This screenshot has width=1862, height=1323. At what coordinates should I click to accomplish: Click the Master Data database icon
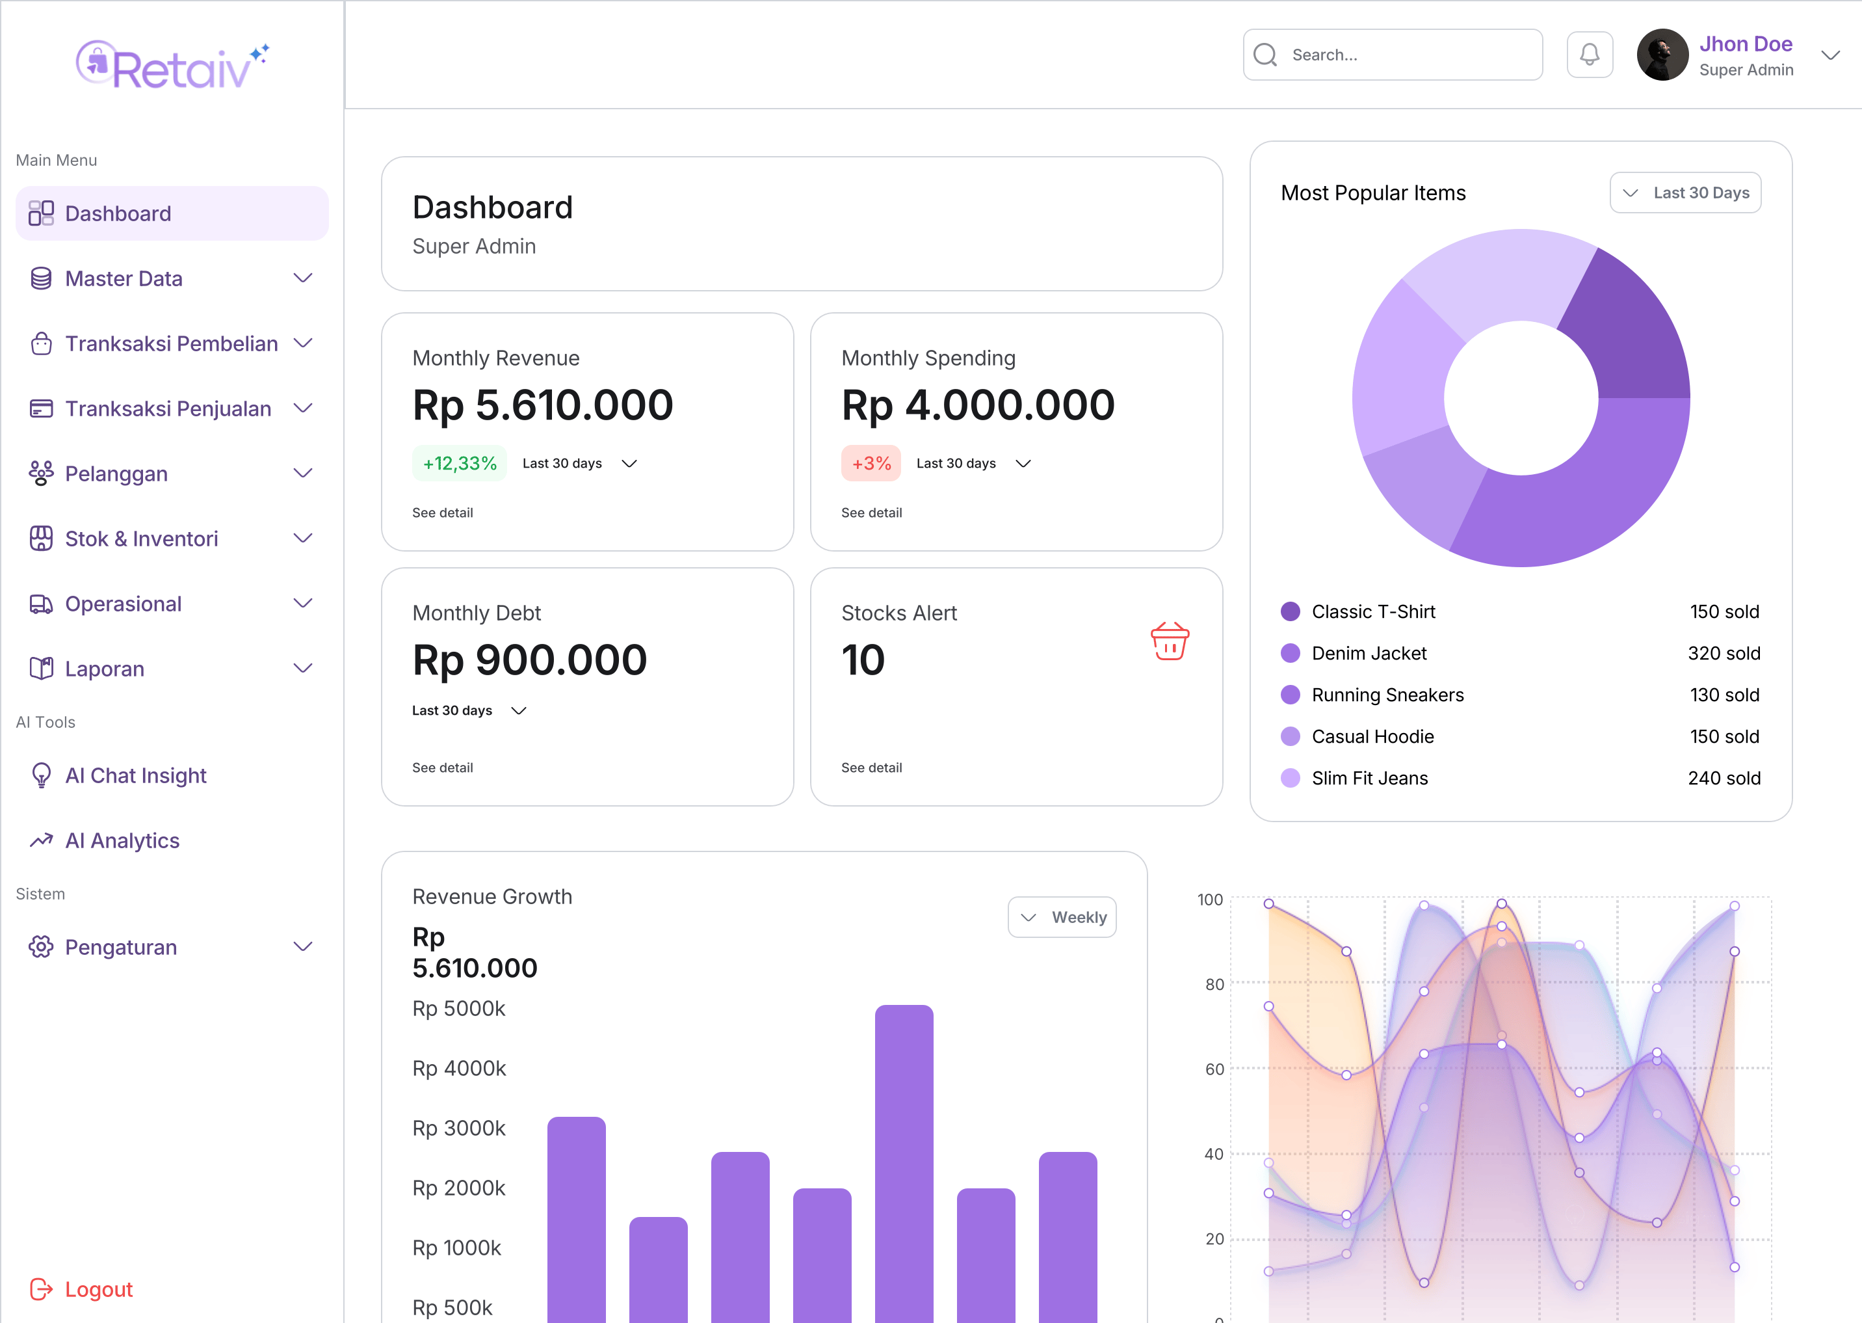coord(40,278)
